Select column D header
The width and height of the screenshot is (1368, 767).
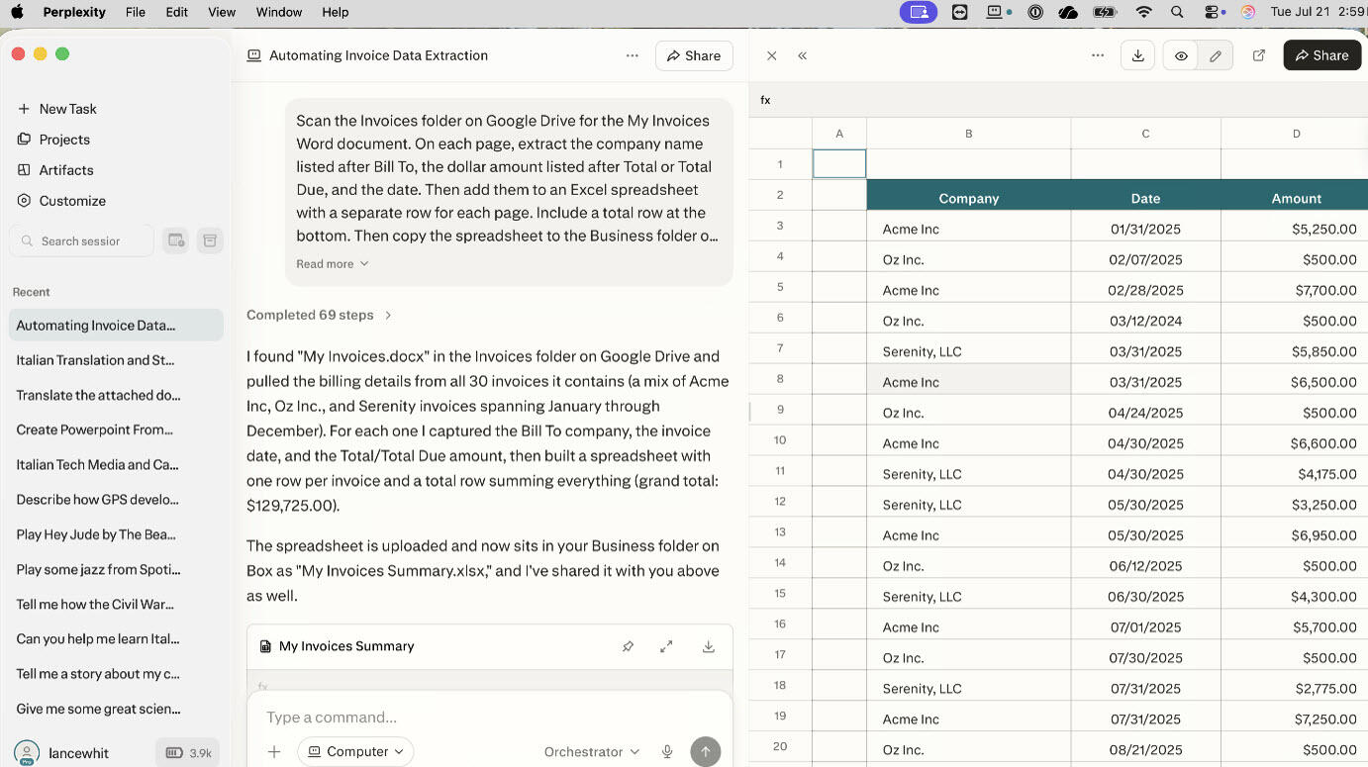point(1295,134)
